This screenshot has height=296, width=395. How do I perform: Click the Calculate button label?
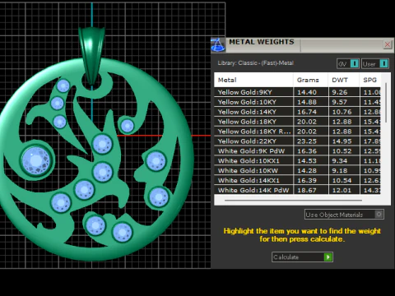tap(286, 257)
